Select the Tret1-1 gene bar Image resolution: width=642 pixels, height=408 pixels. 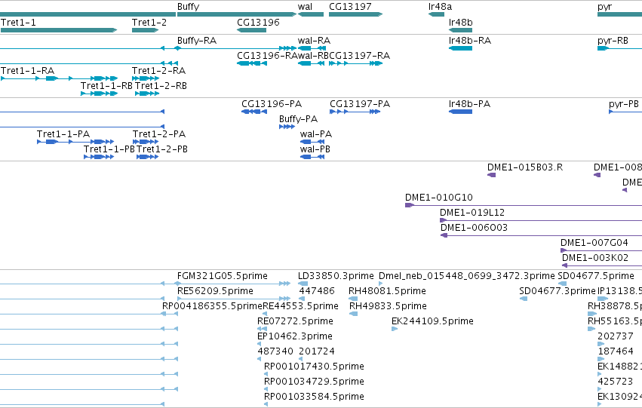[59, 30]
